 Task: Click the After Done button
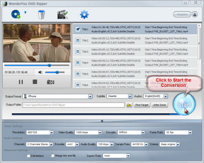pyautogui.click(x=160, y=105)
